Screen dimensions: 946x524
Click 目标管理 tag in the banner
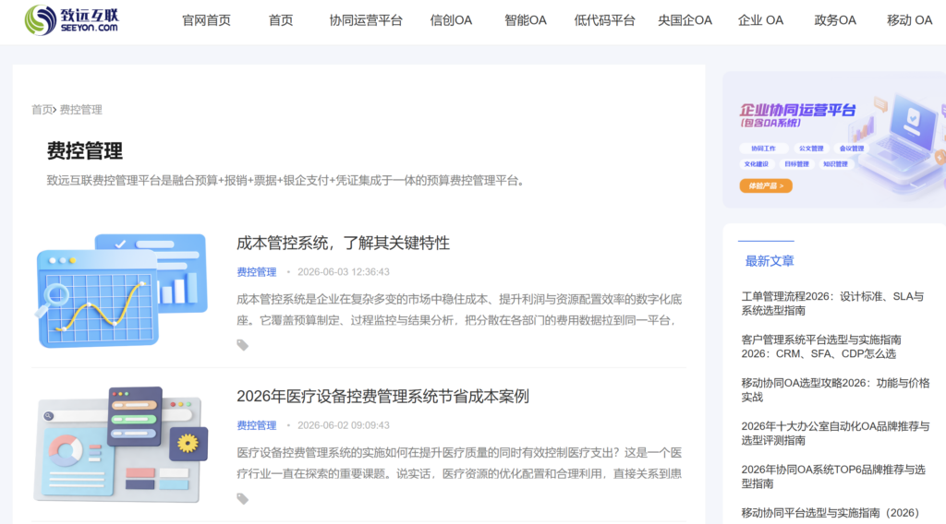click(796, 164)
